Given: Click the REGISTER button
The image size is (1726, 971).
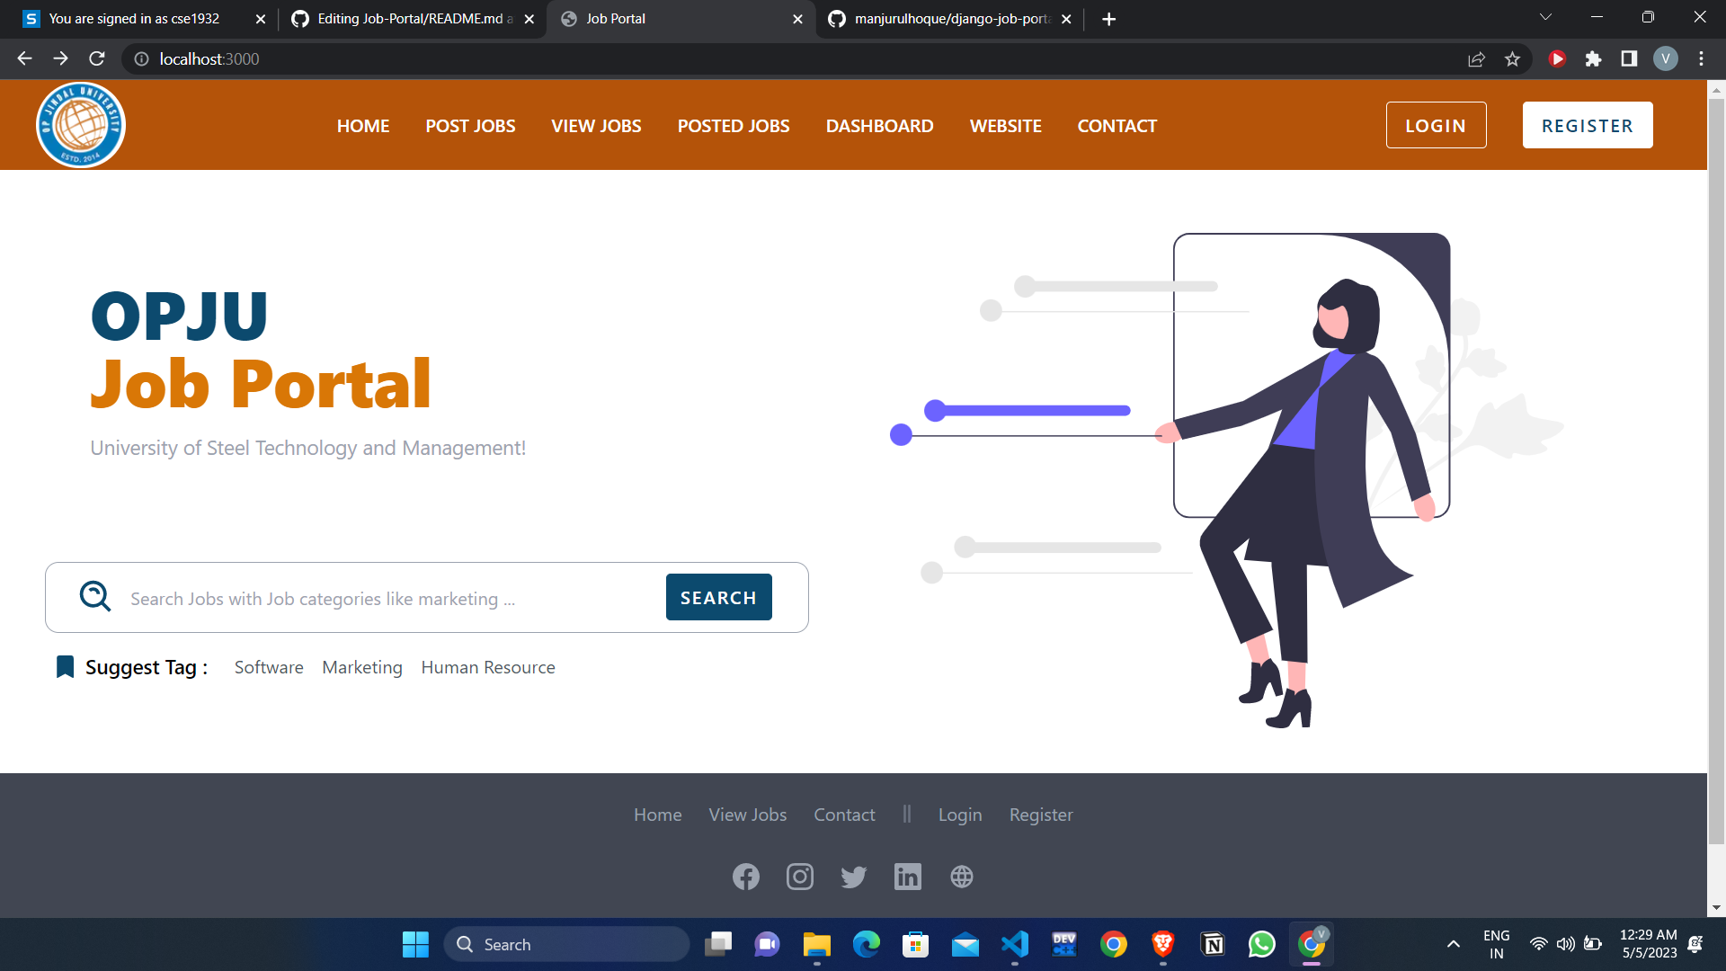Looking at the screenshot, I should point(1588,125).
